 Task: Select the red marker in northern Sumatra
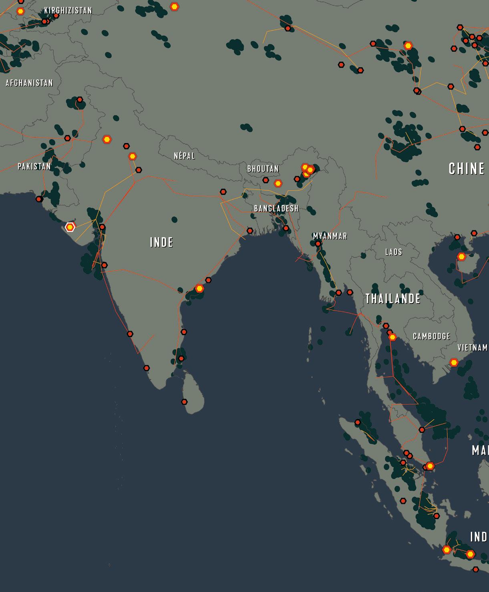pyautogui.click(x=358, y=422)
